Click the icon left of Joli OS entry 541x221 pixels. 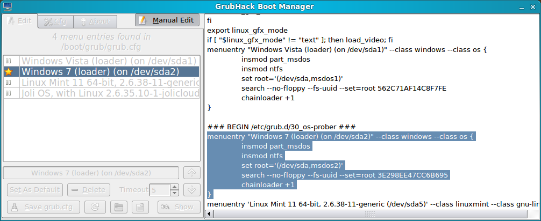(x=9, y=93)
